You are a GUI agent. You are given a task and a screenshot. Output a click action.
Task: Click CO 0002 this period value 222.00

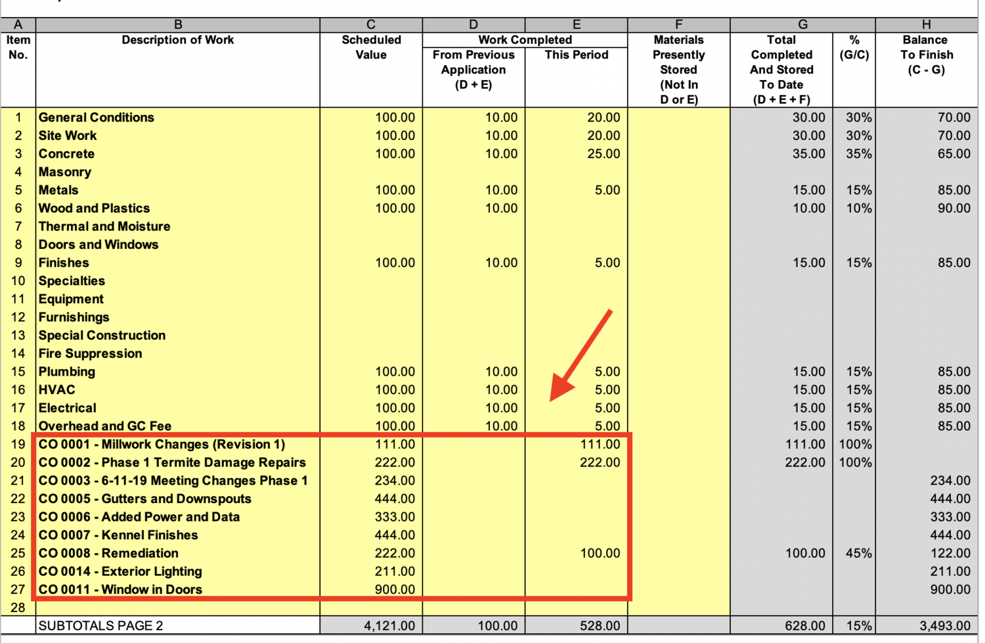click(600, 463)
